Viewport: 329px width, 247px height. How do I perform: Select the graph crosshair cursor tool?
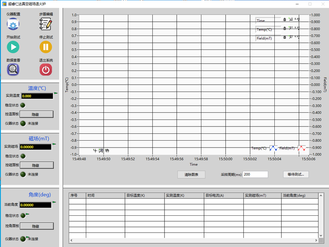[95, 151]
